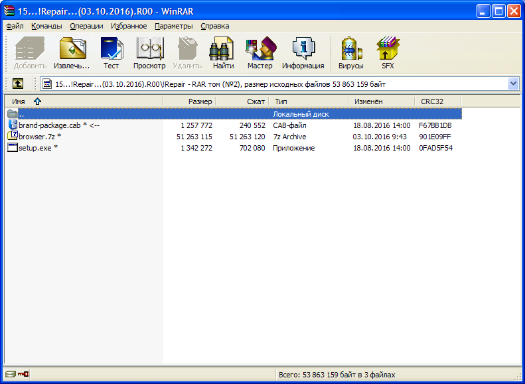Expand the address bar dropdown

tap(513, 84)
